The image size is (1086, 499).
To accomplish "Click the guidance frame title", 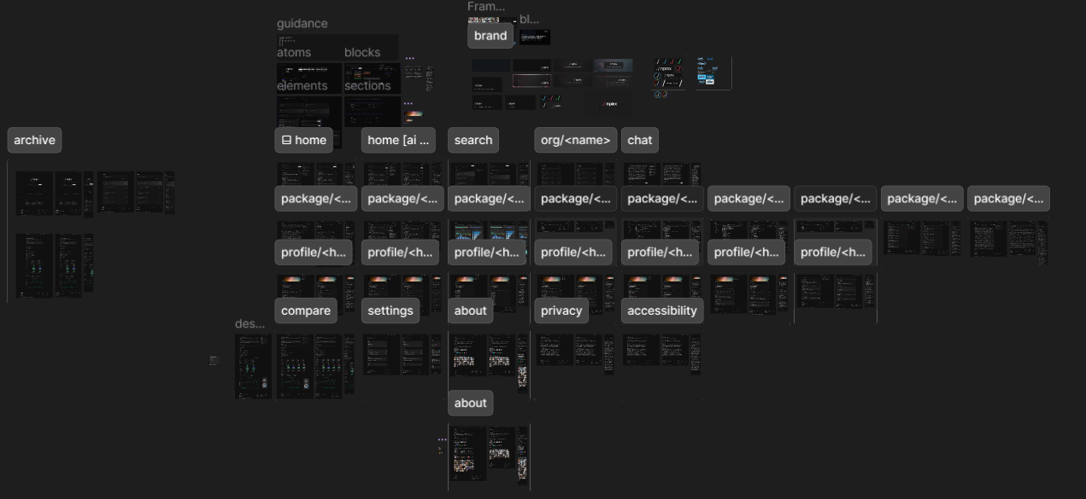I will coord(302,24).
